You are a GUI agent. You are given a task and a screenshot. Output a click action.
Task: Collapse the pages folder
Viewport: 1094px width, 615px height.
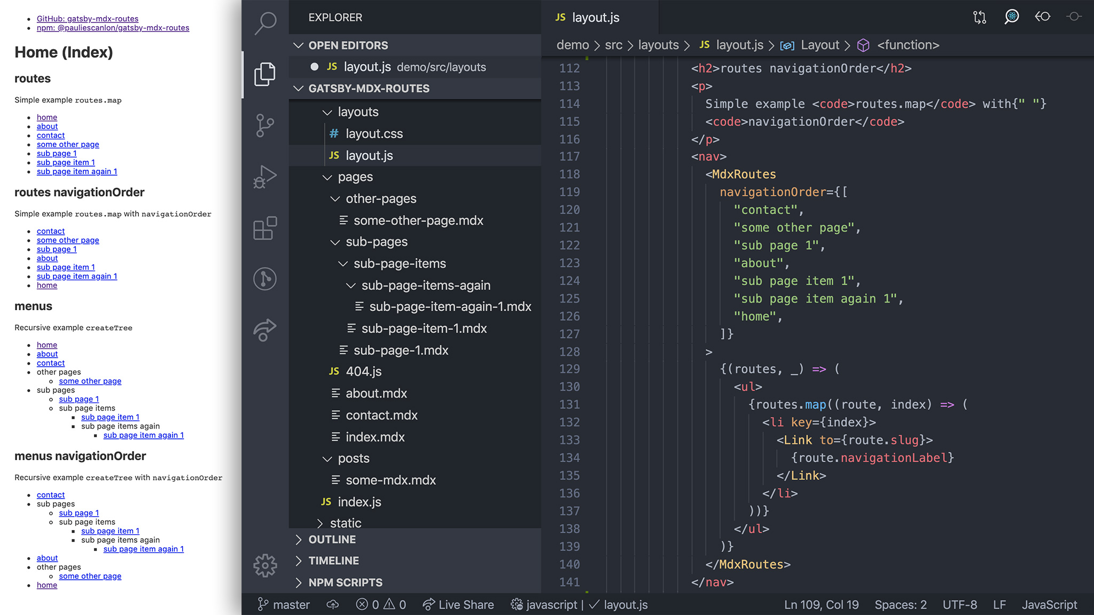[x=415, y=177]
